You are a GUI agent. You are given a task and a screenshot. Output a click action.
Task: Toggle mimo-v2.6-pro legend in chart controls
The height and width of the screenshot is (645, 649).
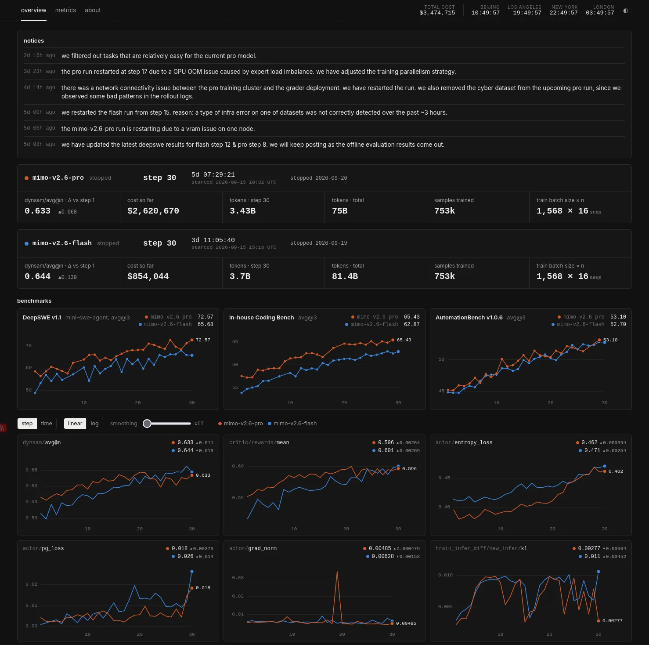tap(240, 424)
